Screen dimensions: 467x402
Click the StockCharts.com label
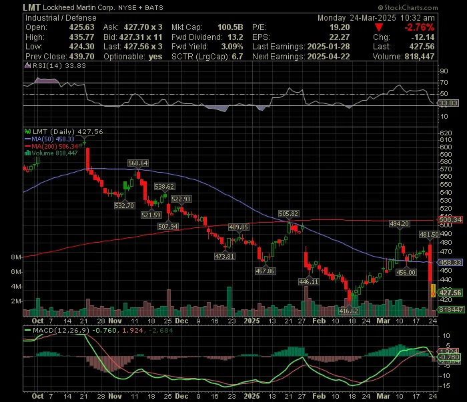pos(408,8)
